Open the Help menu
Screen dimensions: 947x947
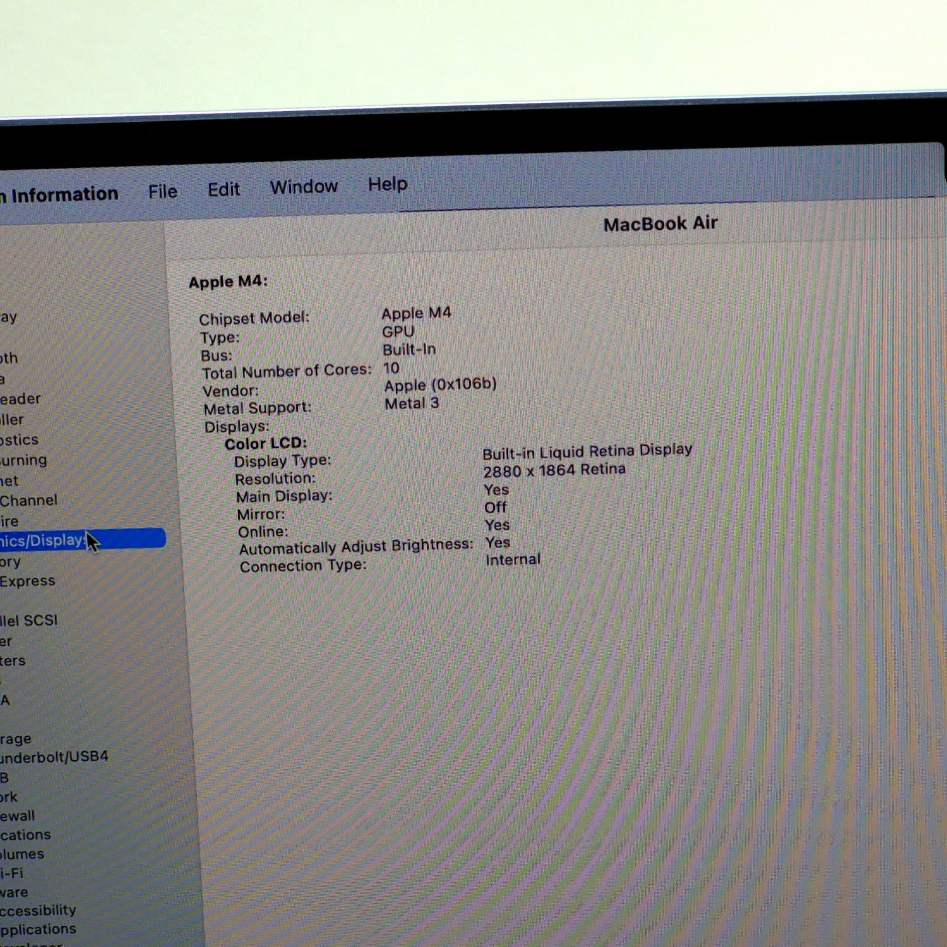pos(388,184)
